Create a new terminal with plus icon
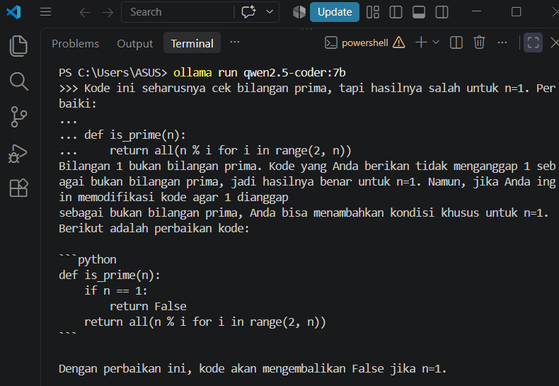 421,42
